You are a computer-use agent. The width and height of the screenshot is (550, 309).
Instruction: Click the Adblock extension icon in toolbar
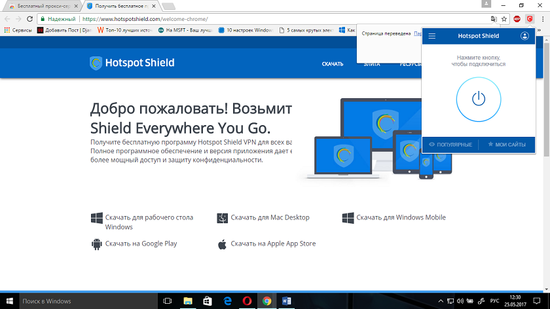click(517, 19)
